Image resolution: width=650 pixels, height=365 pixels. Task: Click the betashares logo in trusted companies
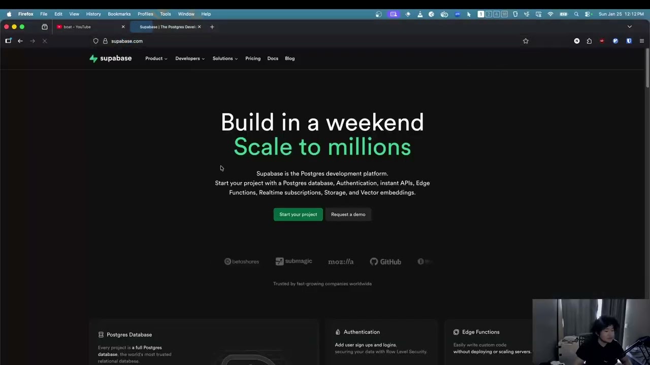[242, 262]
